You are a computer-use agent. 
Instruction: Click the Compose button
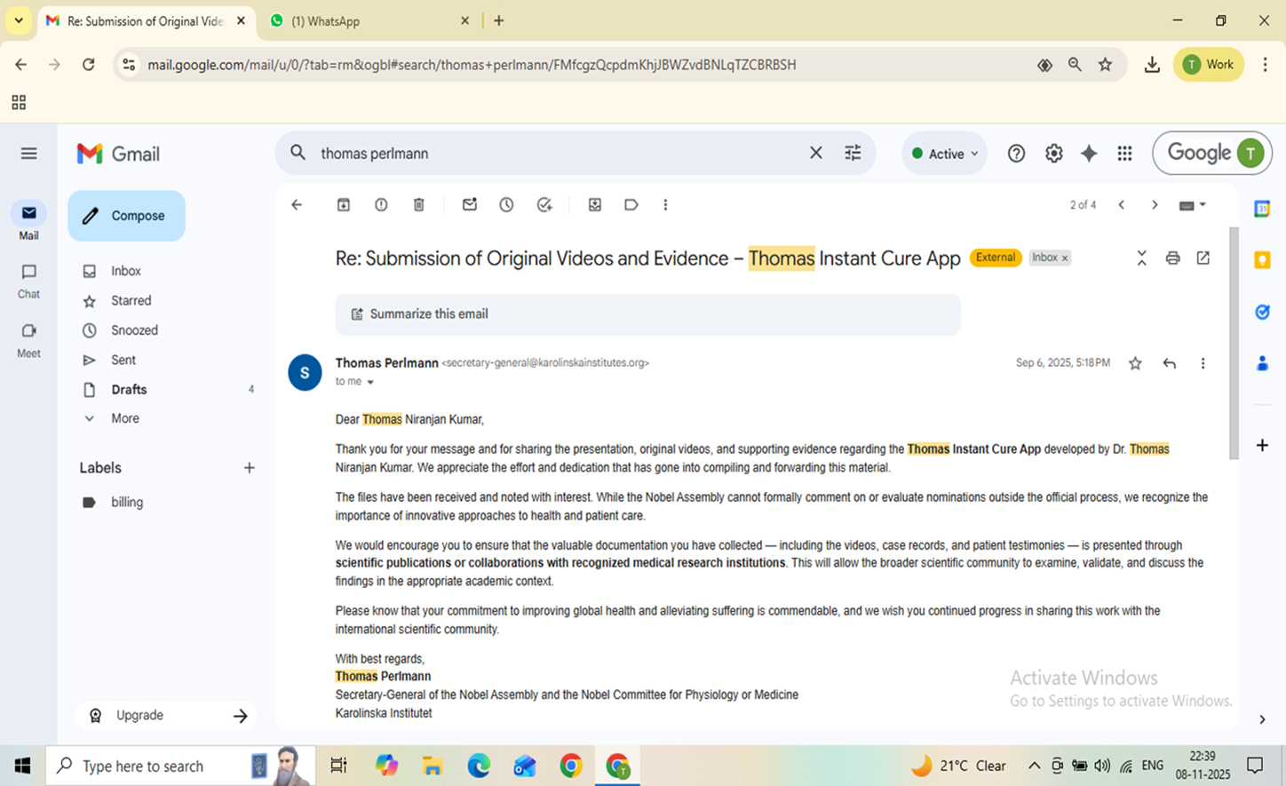tap(127, 216)
